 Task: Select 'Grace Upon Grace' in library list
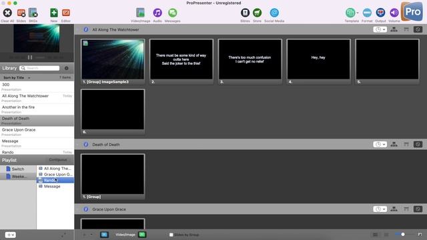coord(37,132)
